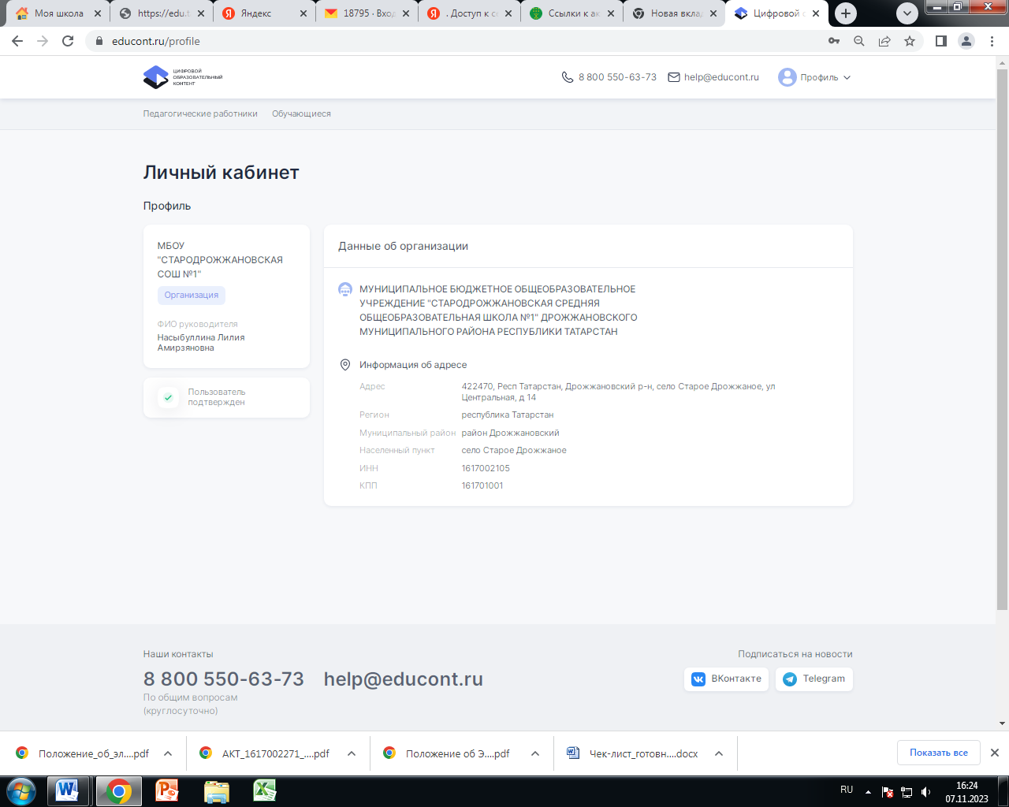Open Excel from the Windows taskbar
1009x807 pixels.
(x=264, y=790)
